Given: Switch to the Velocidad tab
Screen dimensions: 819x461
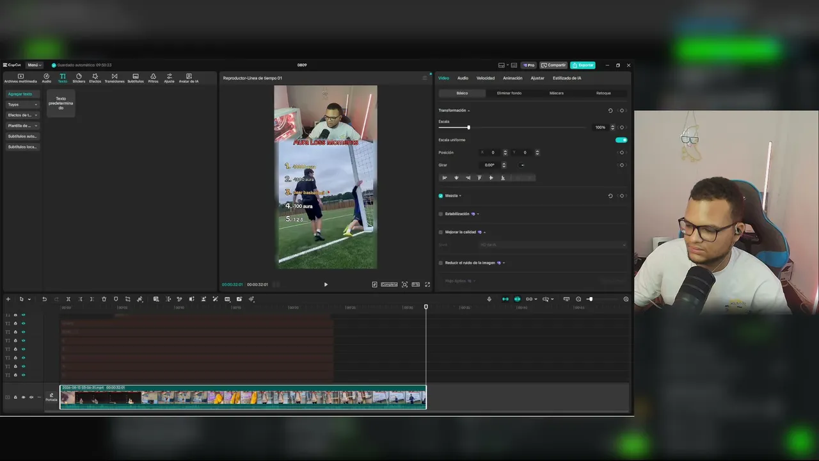Looking at the screenshot, I should (486, 78).
